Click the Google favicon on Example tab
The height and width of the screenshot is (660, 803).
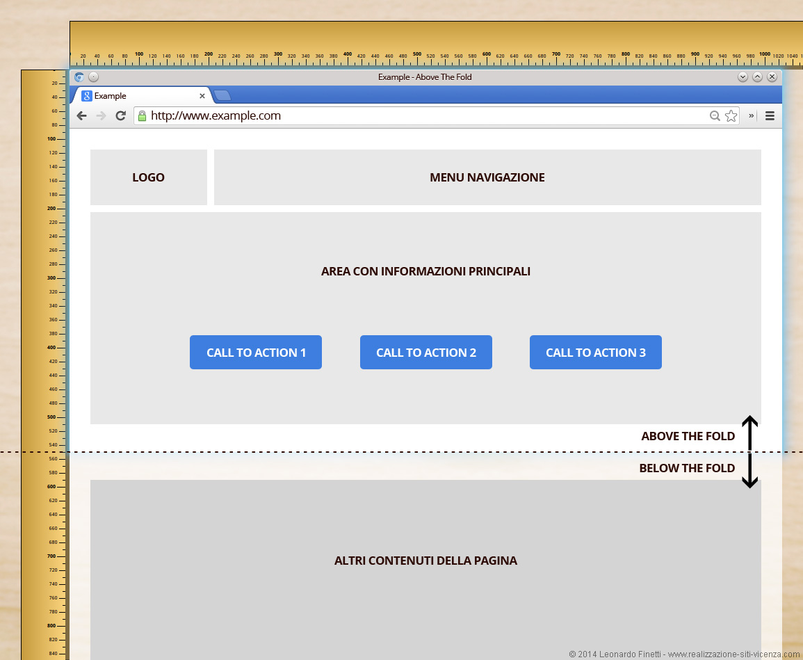coord(87,96)
